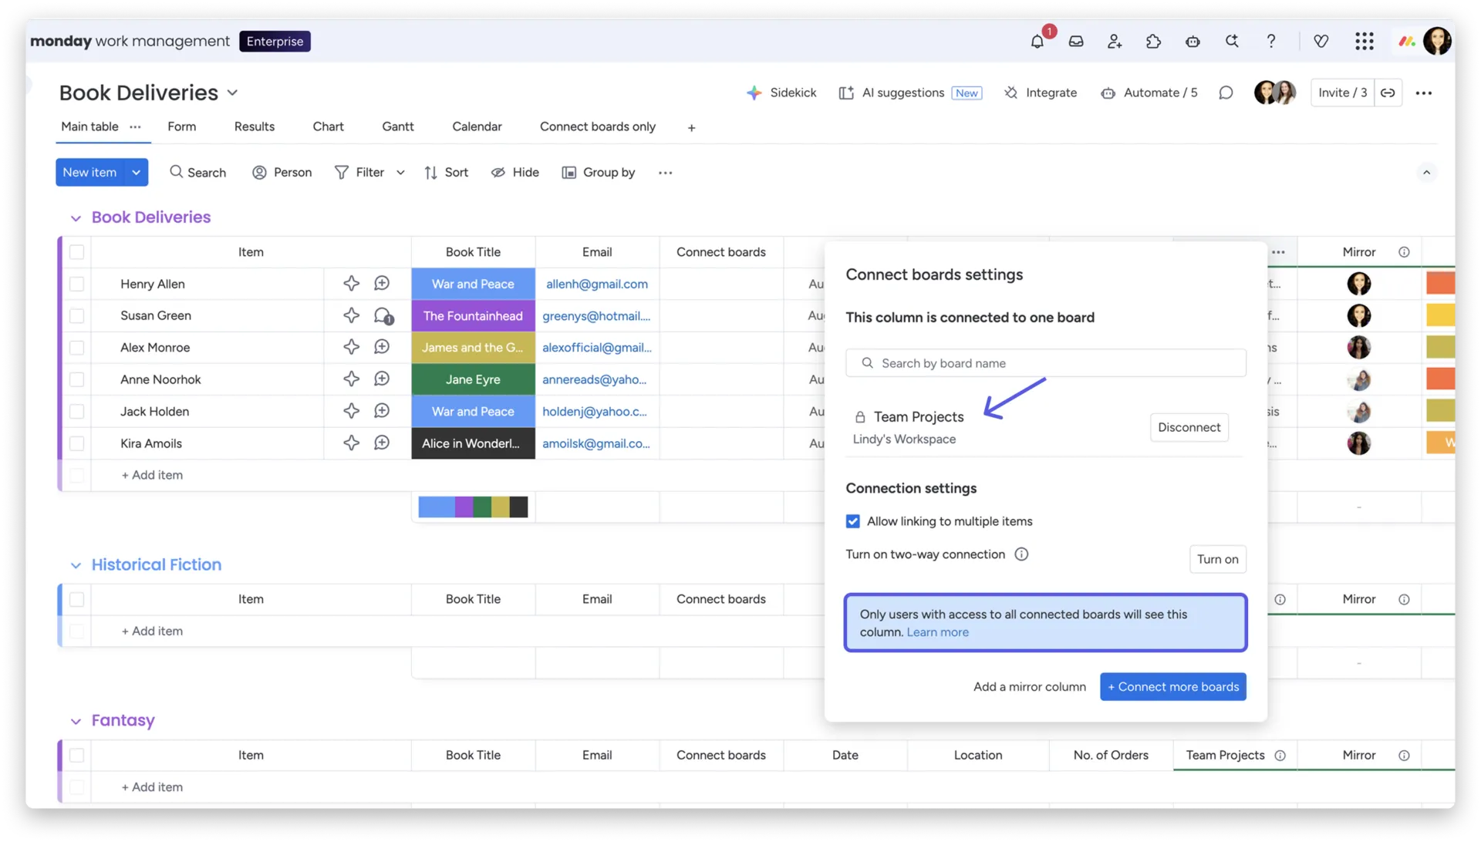Add update to Kira Amoils row

[382, 443]
